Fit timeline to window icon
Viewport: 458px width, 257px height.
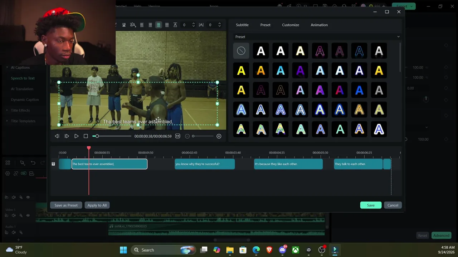177,136
